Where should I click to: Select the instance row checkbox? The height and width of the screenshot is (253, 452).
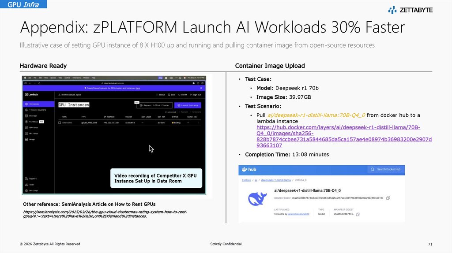click(60, 123)
